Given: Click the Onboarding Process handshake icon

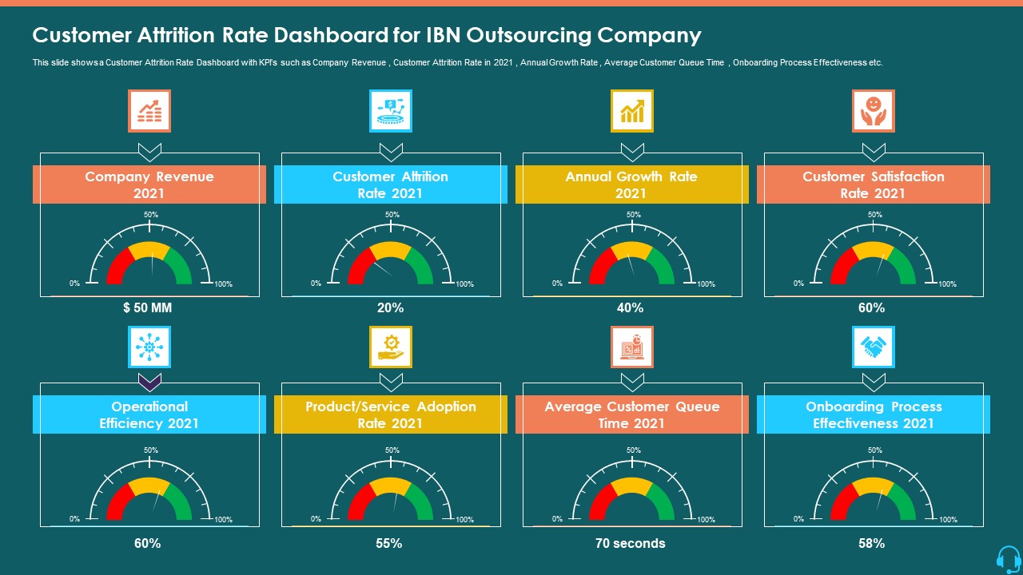Looking at the screenshot, I should 874,347.
